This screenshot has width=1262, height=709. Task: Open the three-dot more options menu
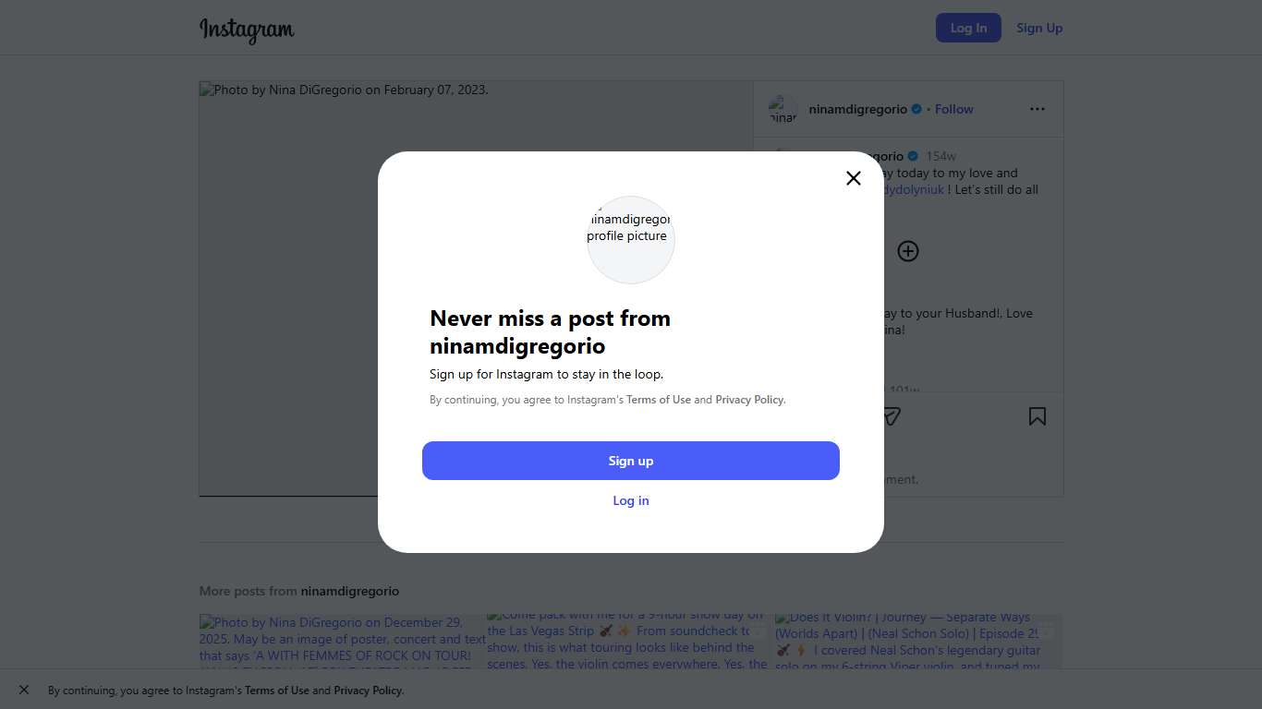coord(1038,109)
